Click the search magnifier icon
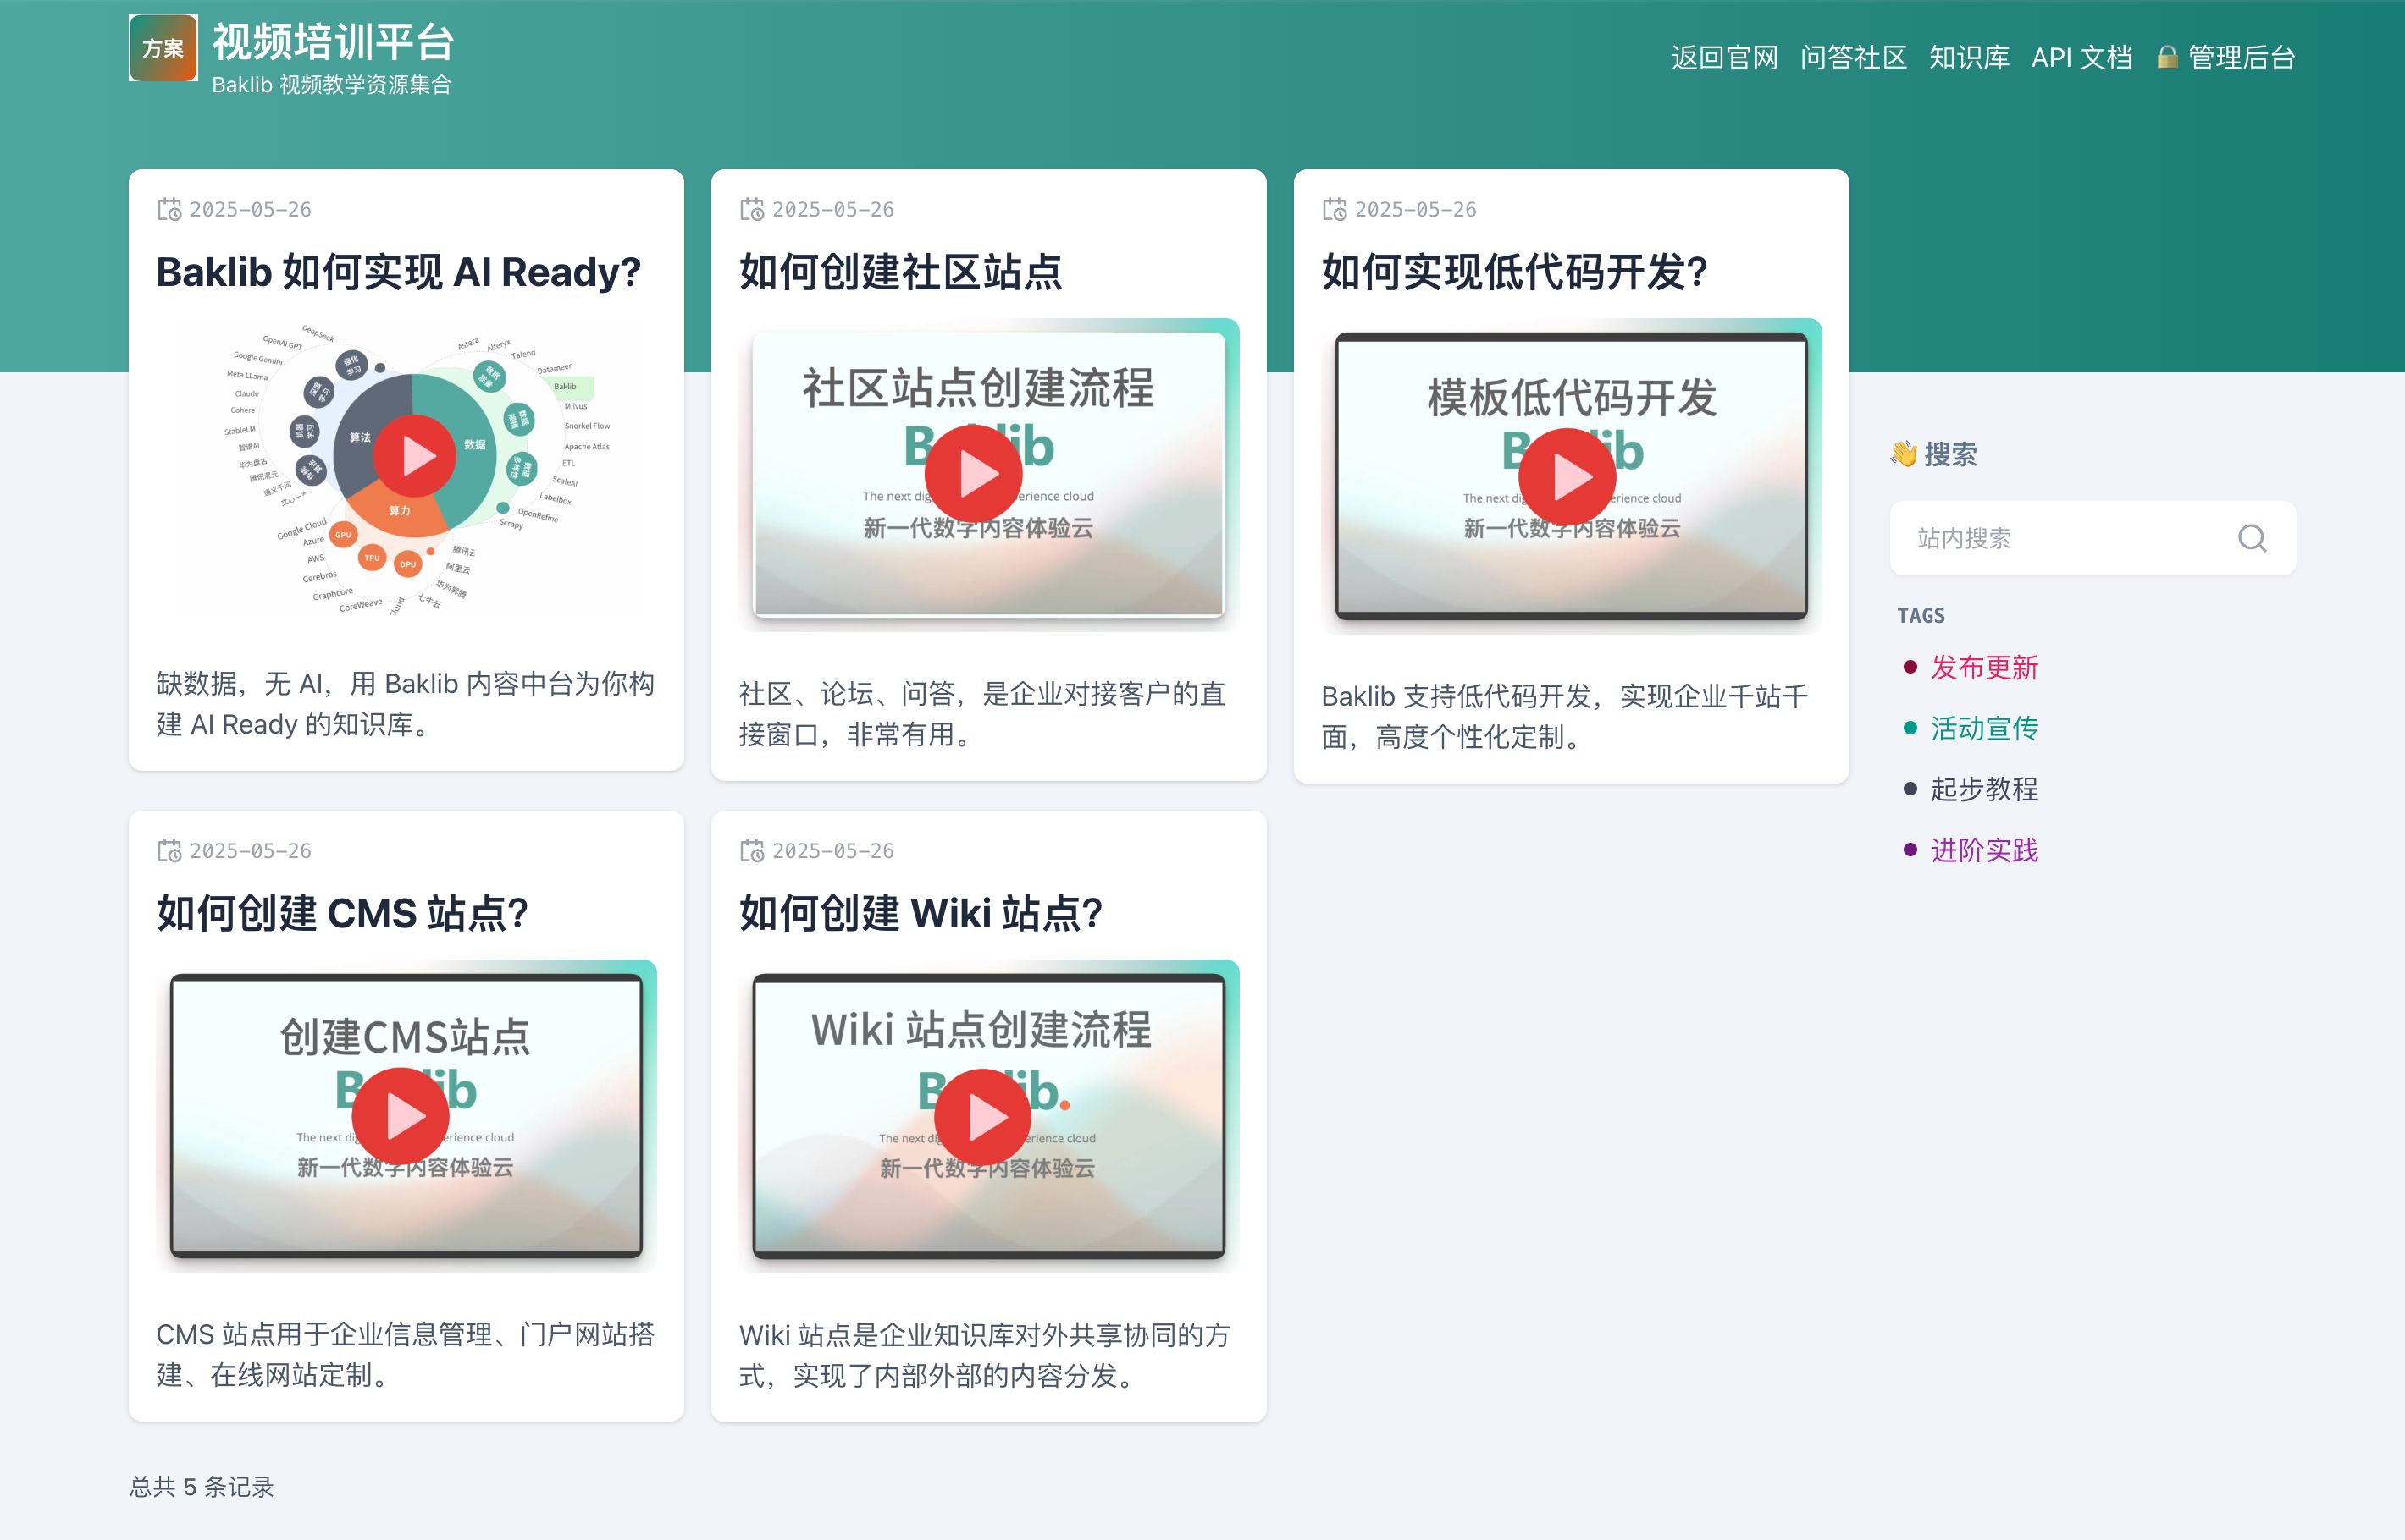Viewport: 2405px width, 1540px height. 2251,538
